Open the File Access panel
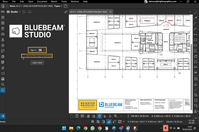This screenshot has height=132, width=199. 3,17
